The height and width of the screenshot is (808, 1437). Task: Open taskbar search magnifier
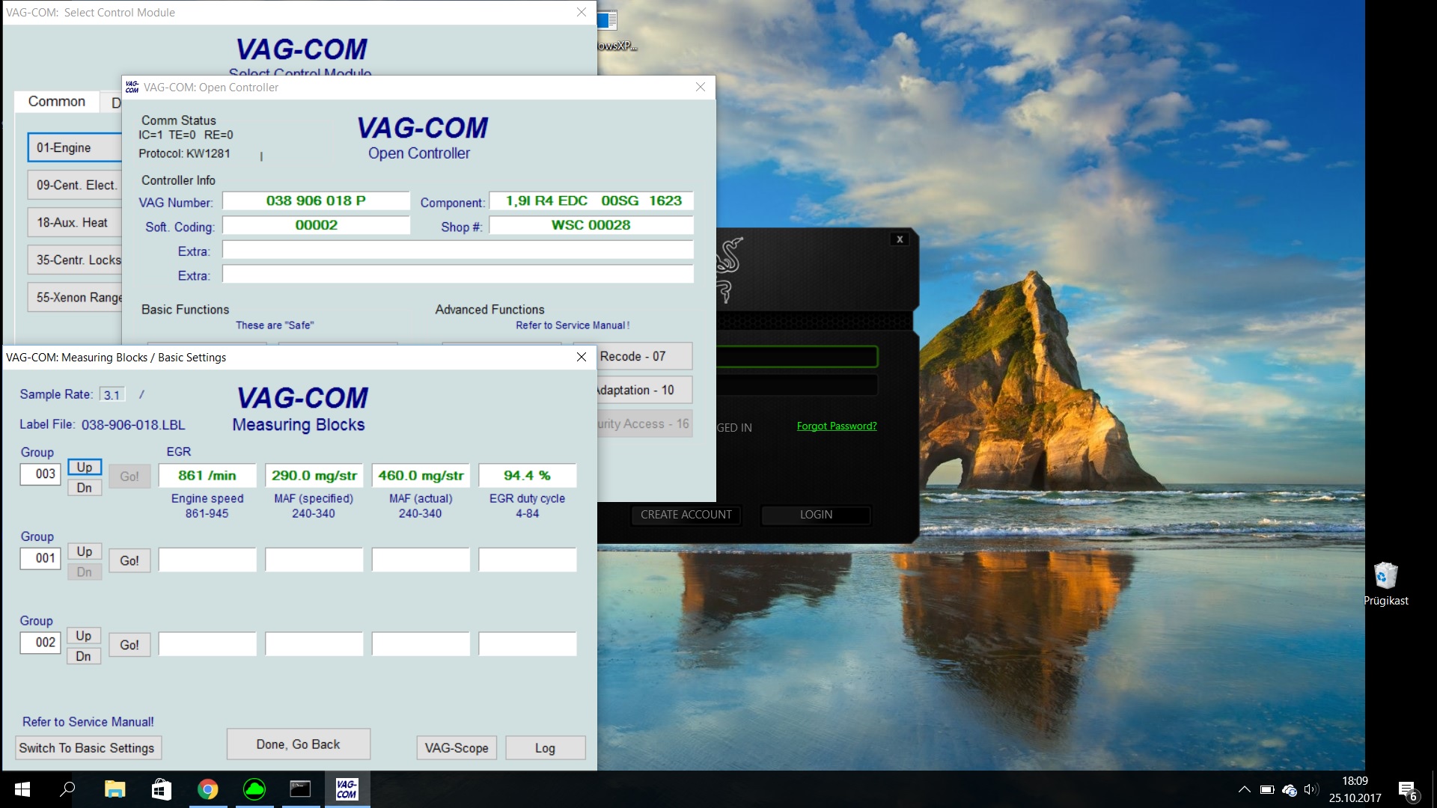[67, 789]
